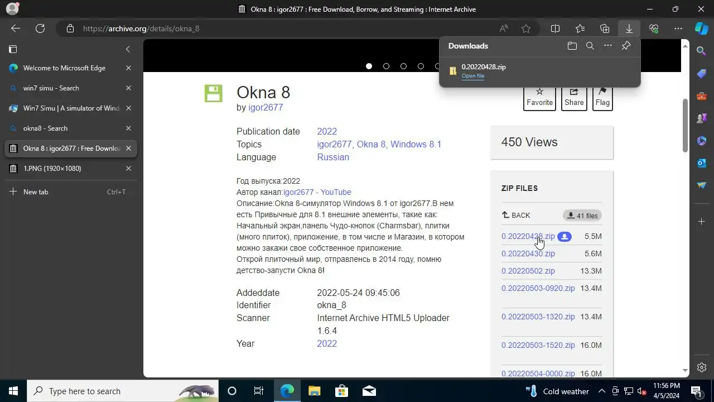Close the Welcome to Microsoft Edge tab
714x402 pixels.
[x=128, y=68]
